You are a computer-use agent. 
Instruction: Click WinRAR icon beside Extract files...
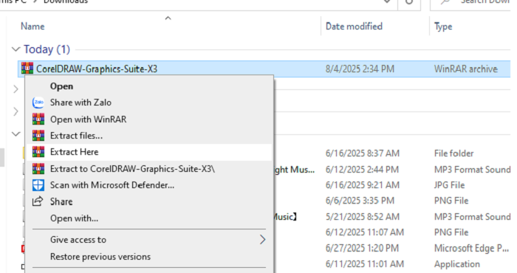click(38, 136)
